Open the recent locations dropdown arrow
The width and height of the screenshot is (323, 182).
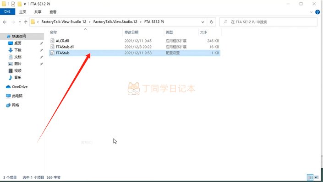(20, 22)
